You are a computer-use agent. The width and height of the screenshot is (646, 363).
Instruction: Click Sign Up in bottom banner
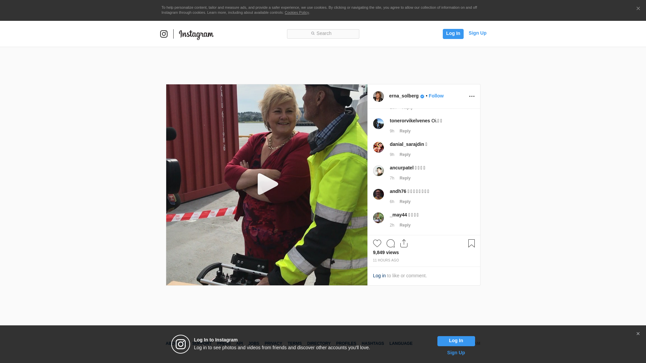click(456, 353)
